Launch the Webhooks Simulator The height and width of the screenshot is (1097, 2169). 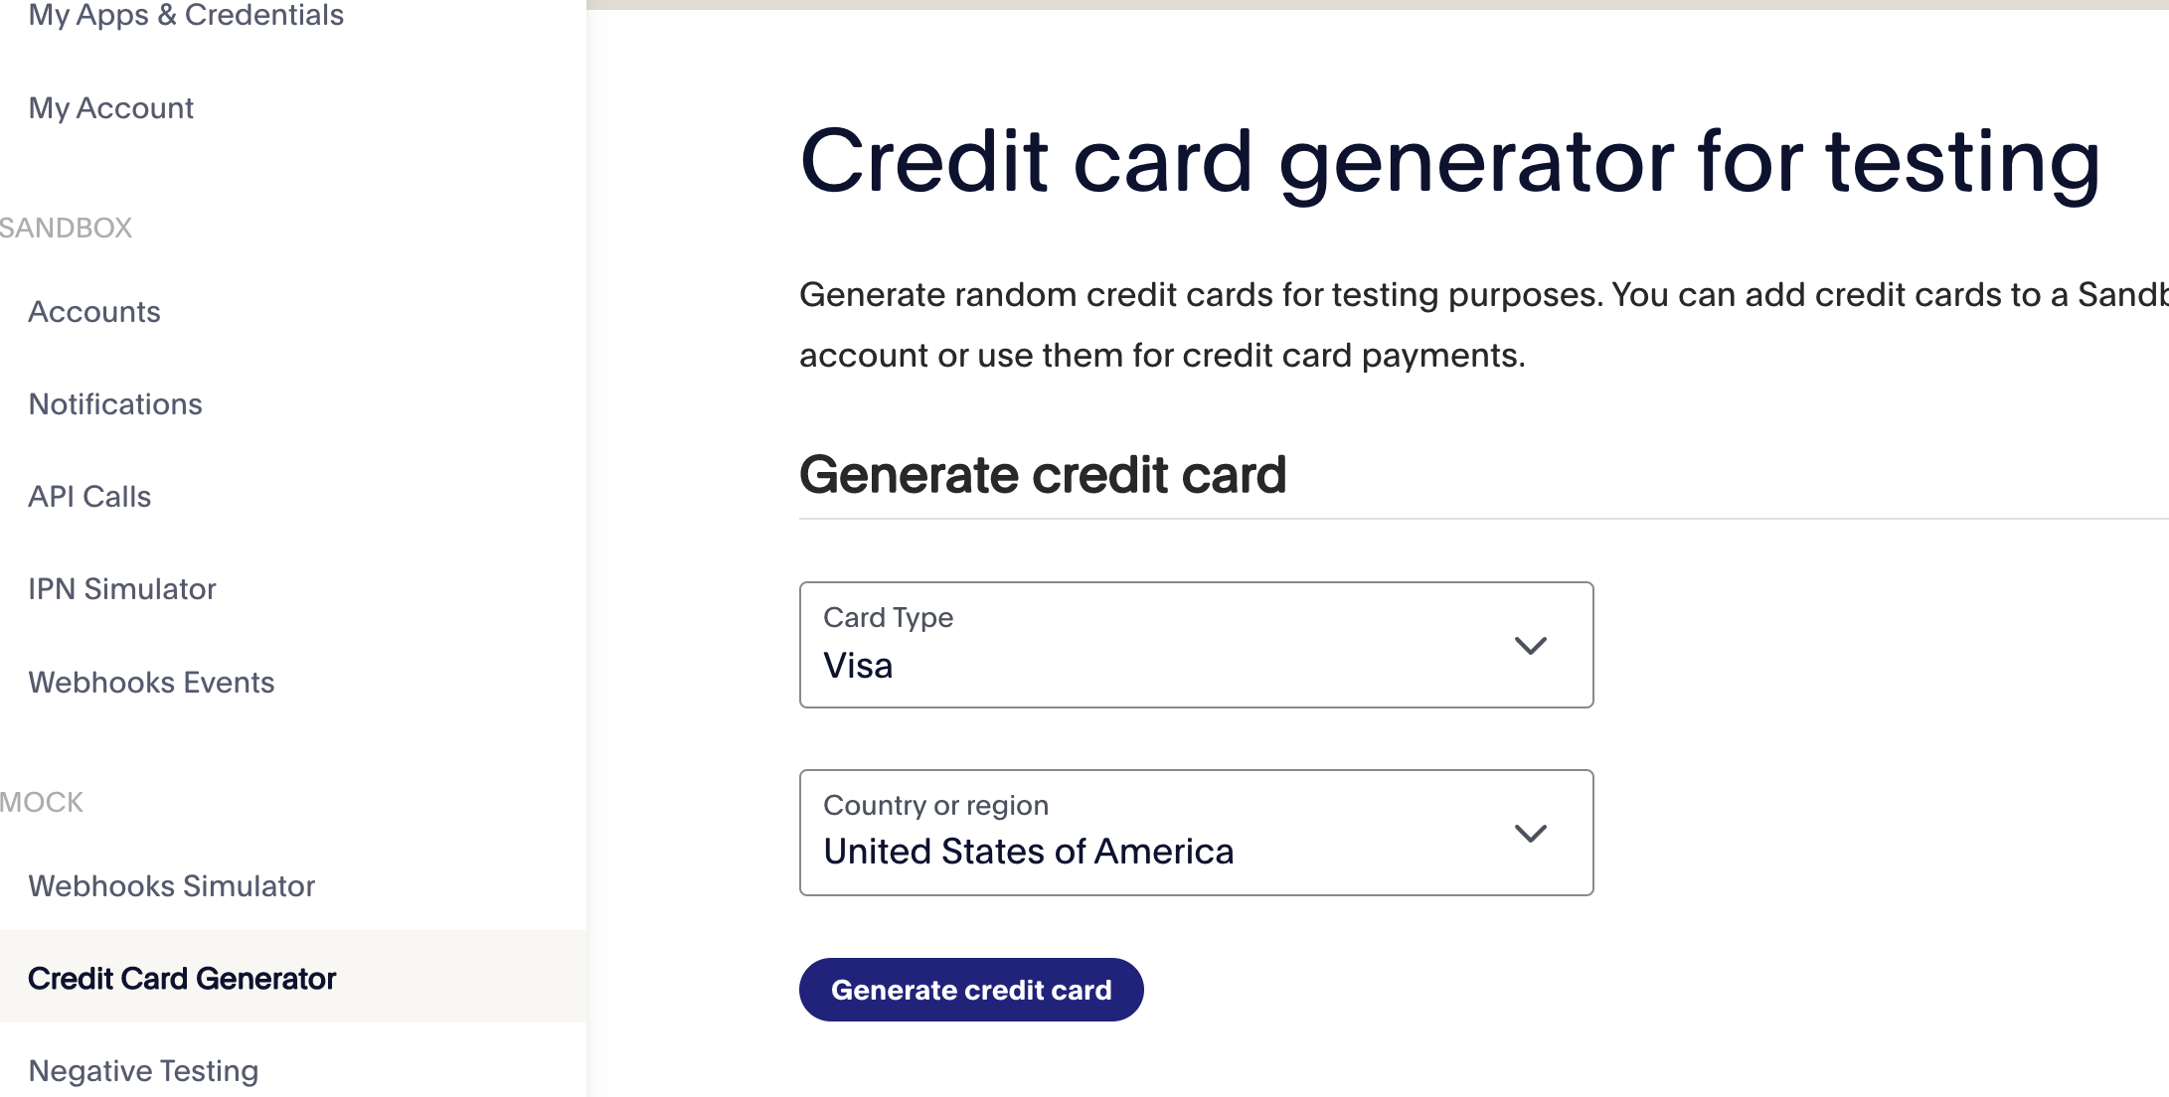click(172, 886)
